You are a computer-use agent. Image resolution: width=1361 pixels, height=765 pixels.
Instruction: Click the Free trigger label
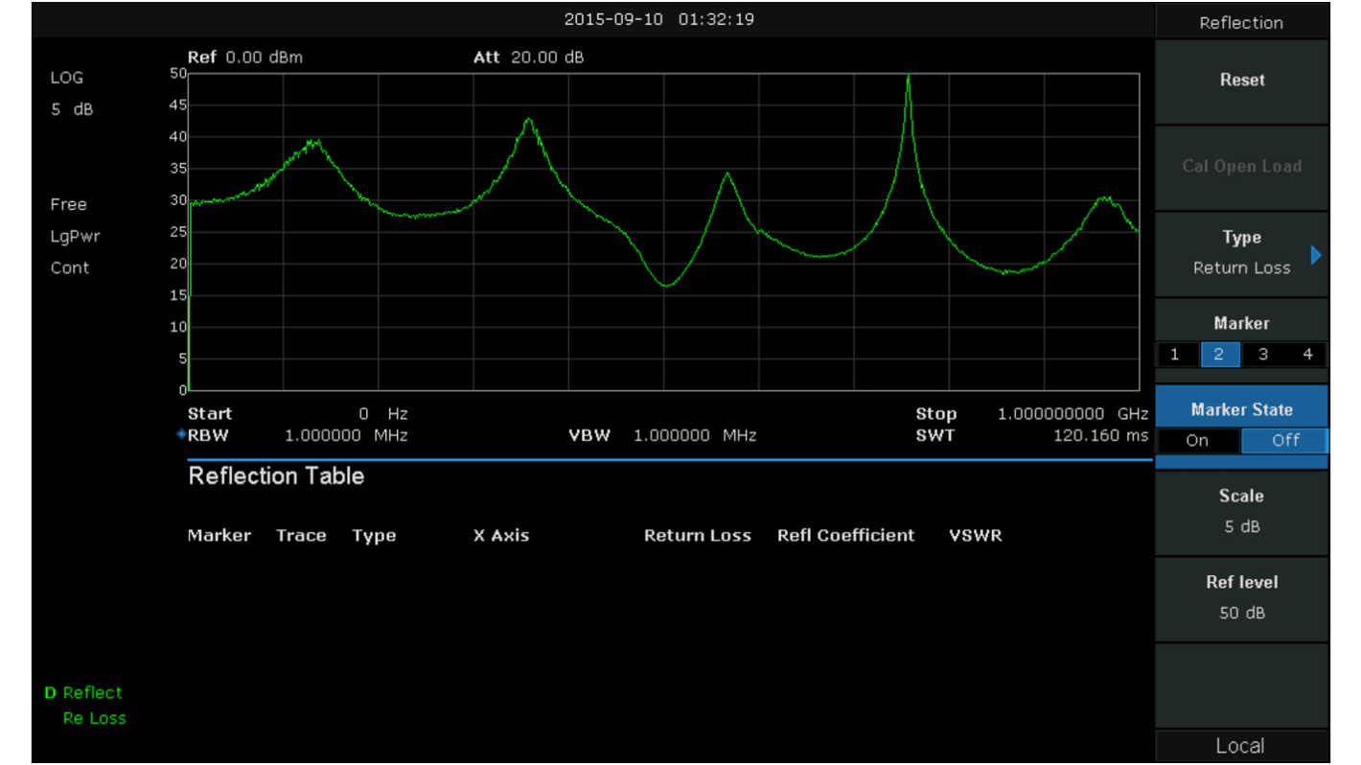[69, 204]
